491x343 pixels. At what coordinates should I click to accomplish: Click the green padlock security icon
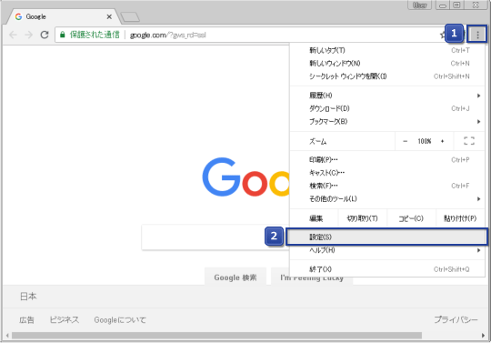tap(63, 35)
